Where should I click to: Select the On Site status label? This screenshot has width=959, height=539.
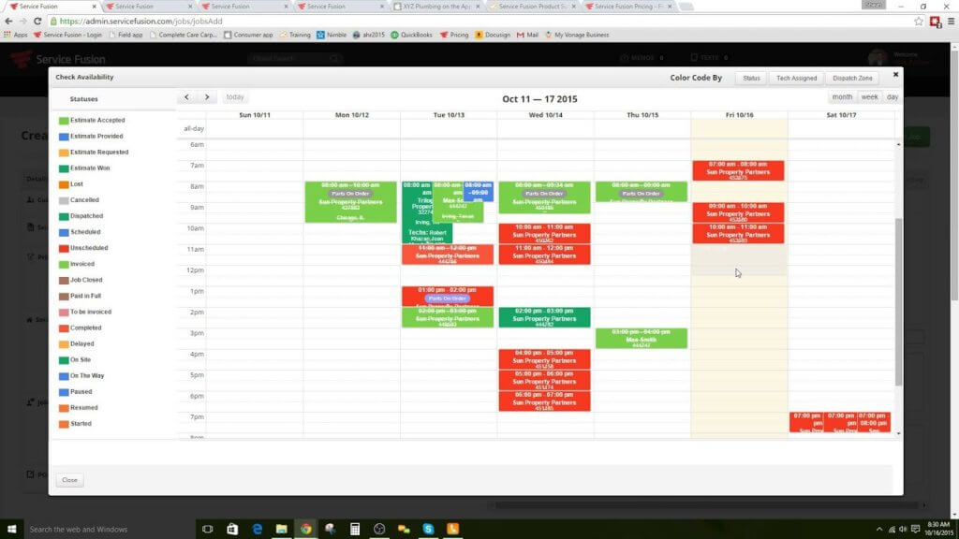point(81,360)
